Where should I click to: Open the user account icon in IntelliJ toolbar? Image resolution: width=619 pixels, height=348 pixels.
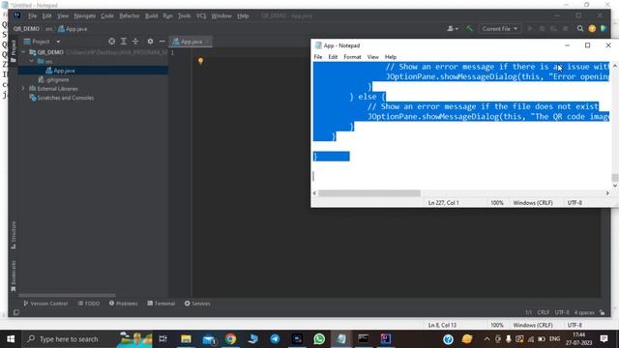(452, 28)
